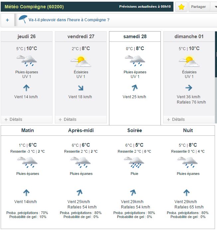Viewport: 217px width, 230px height.
Task: Click the dimanche 01 wind direction arrow
Action: coord(189,88)
